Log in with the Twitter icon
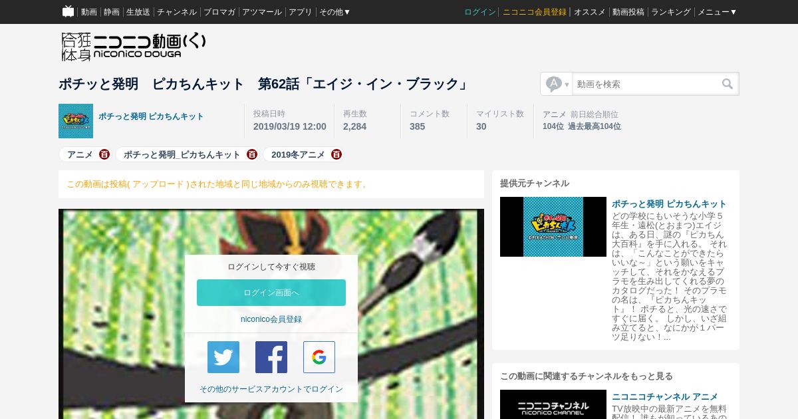This screenshot has width=798, height=419. pyautogui.click(x=223, y=357)
